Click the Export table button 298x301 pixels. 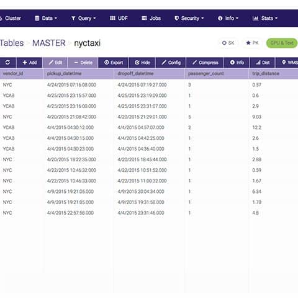(114, 63)
